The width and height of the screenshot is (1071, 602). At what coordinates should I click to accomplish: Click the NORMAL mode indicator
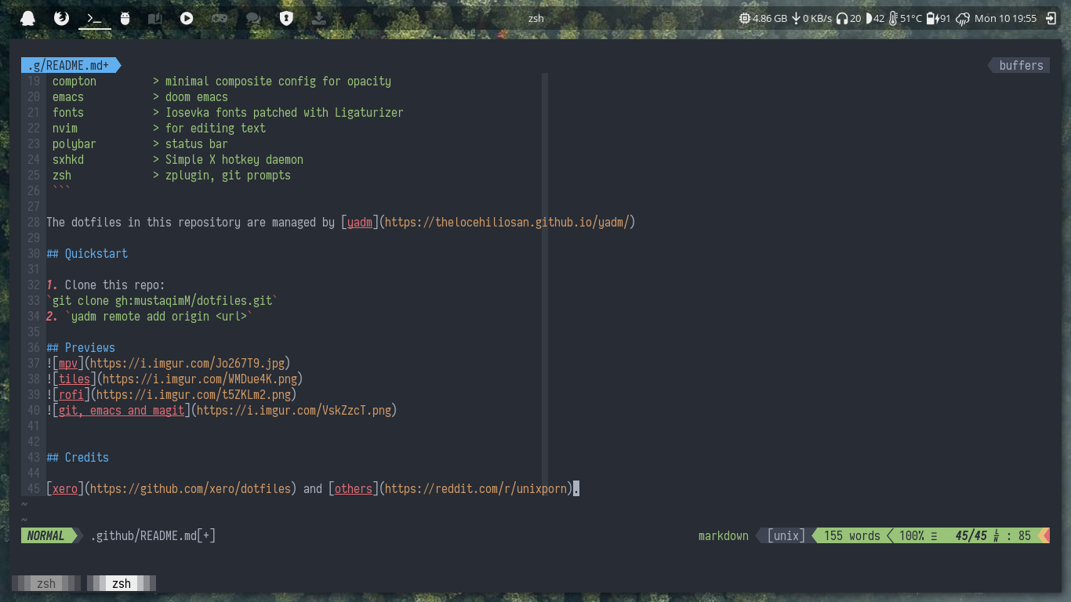(x=46, y=535)
